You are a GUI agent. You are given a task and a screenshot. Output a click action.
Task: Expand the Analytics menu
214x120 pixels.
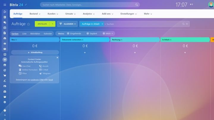pyautogui.click(x=89, y=14)
